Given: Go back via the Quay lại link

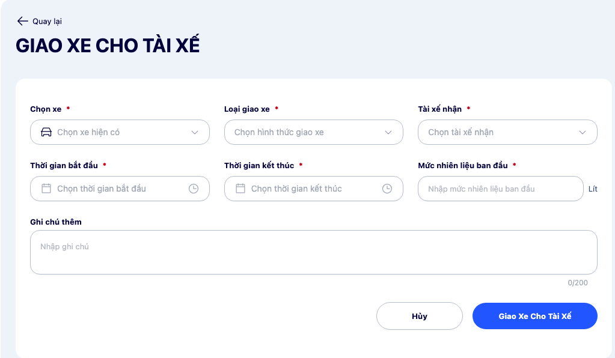Looking at the screenshot, I should pos(47,21).
